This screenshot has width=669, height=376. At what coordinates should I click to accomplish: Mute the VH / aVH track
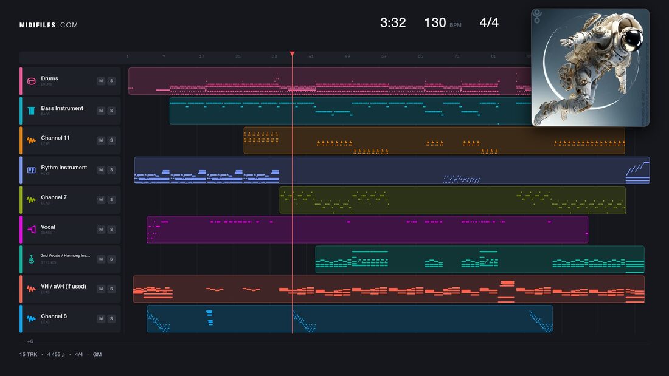click(x=101, y=289)
